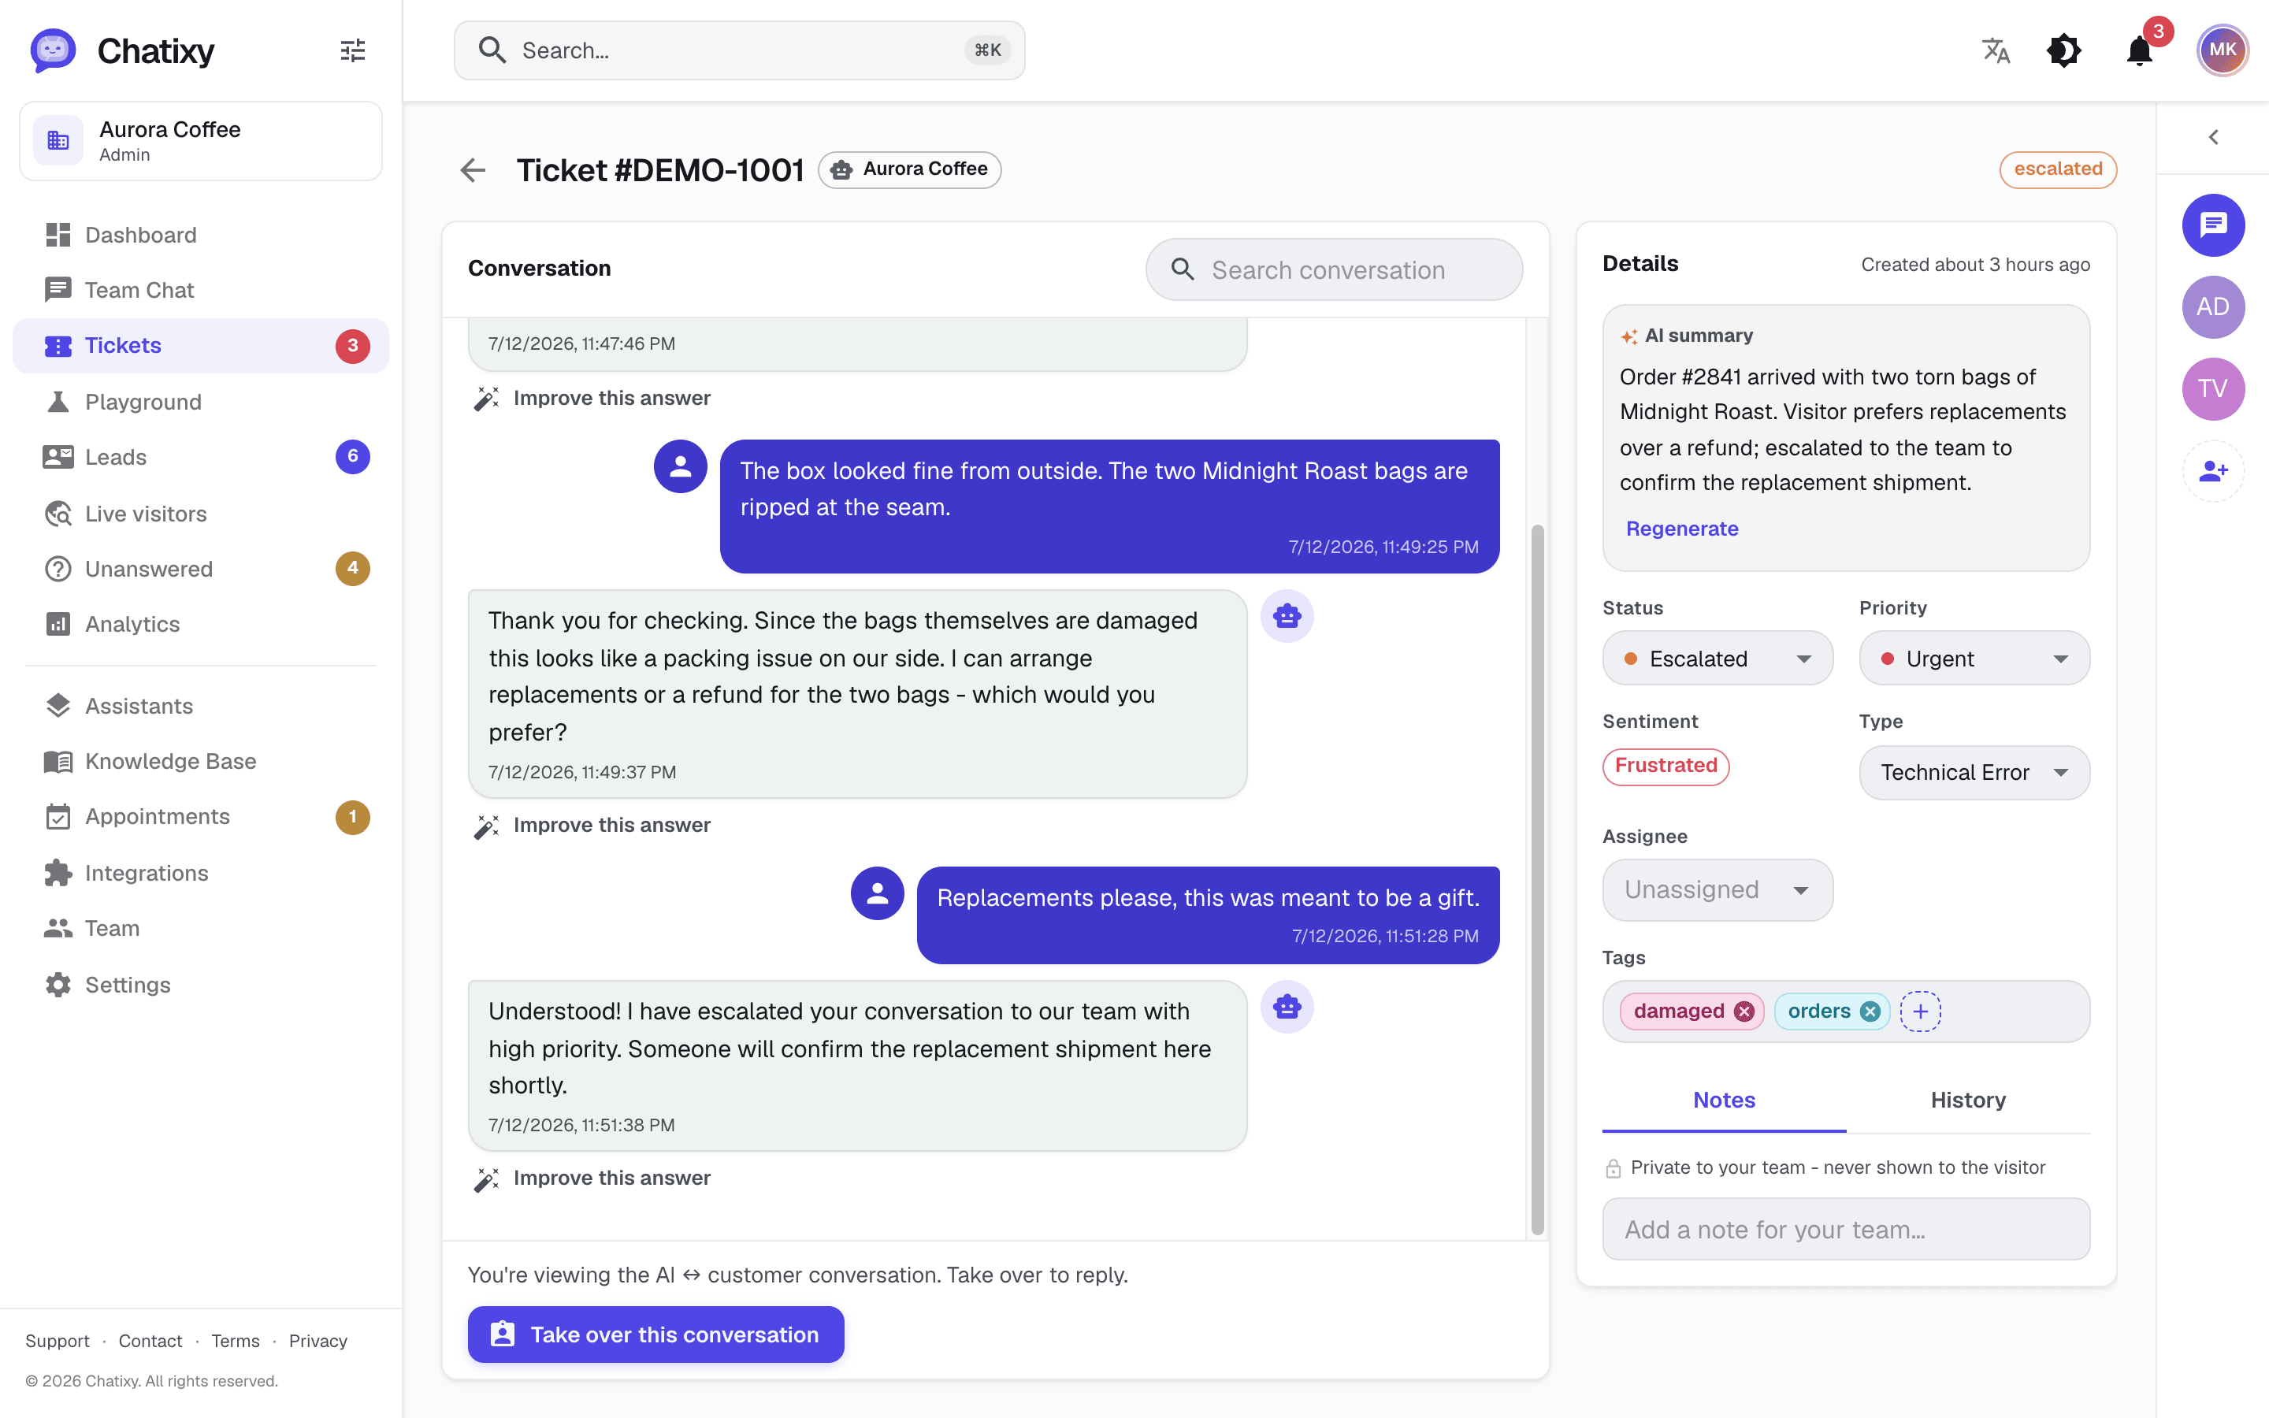Open Analytics in sidebar
This screenshot has height=1418, width=2269.
tap(201, 624)
